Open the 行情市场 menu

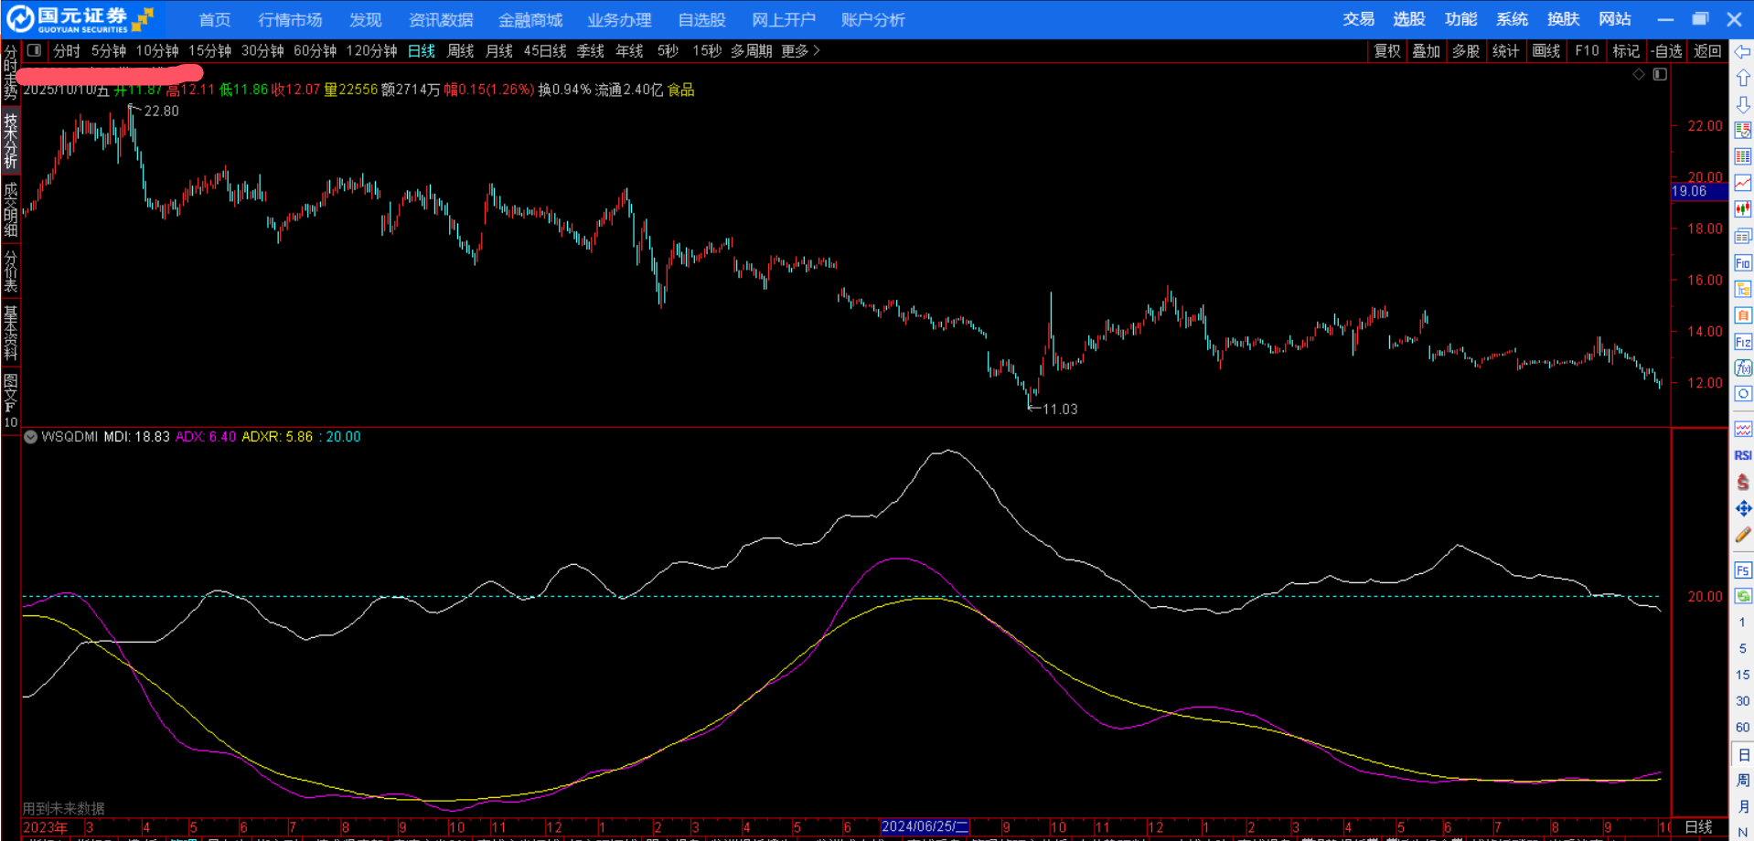click(290, 19)
